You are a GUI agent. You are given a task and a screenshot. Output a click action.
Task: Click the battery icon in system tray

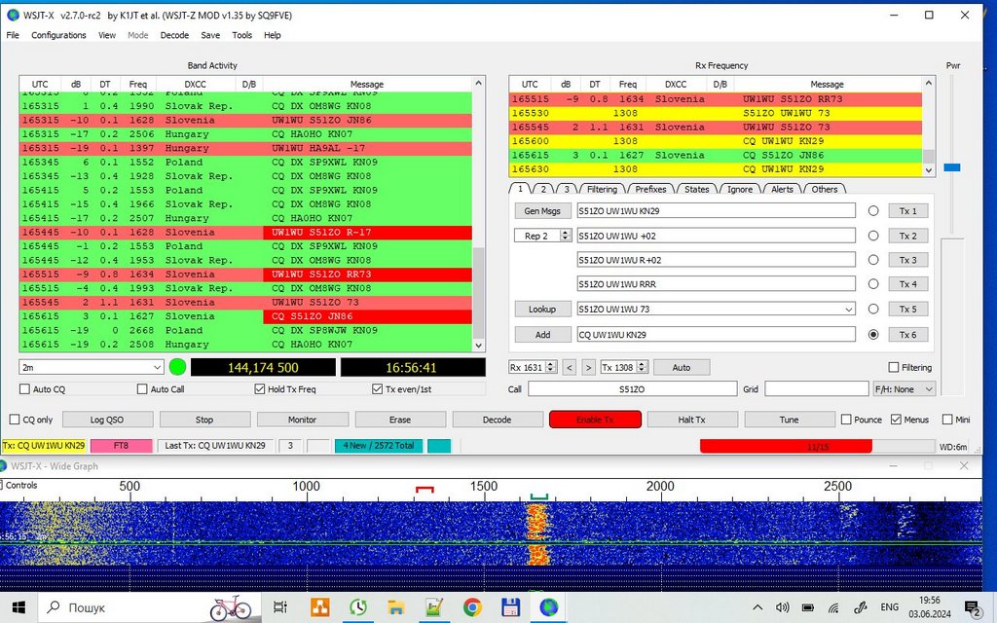click(807, 607)
